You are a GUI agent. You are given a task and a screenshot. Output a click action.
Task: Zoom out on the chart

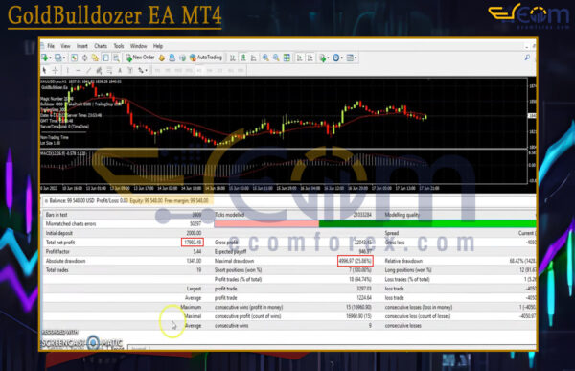(276, 58)
